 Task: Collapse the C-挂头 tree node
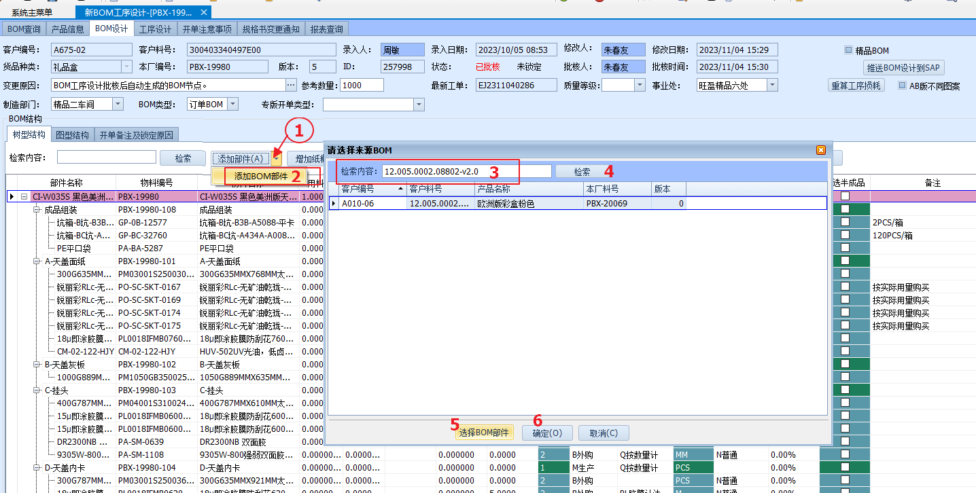[37, 390]
